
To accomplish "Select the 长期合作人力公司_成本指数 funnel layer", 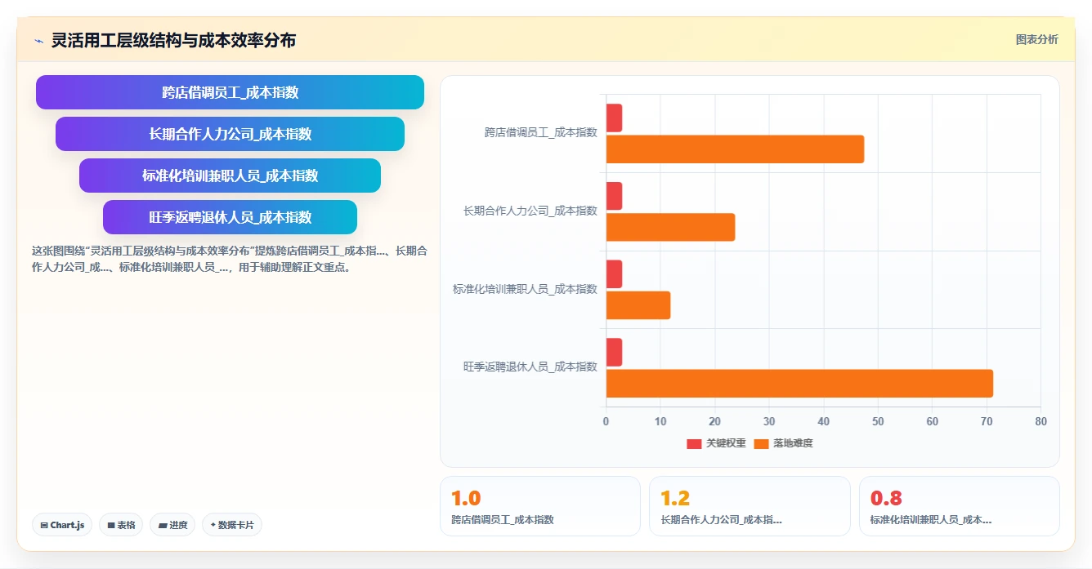I will pos(230,134).
